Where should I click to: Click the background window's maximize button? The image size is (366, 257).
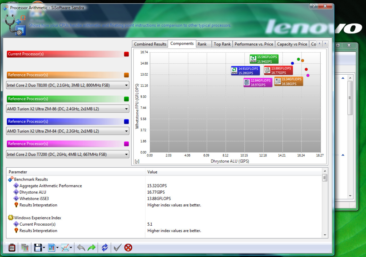pyautogui.click(x=338, y=45)
